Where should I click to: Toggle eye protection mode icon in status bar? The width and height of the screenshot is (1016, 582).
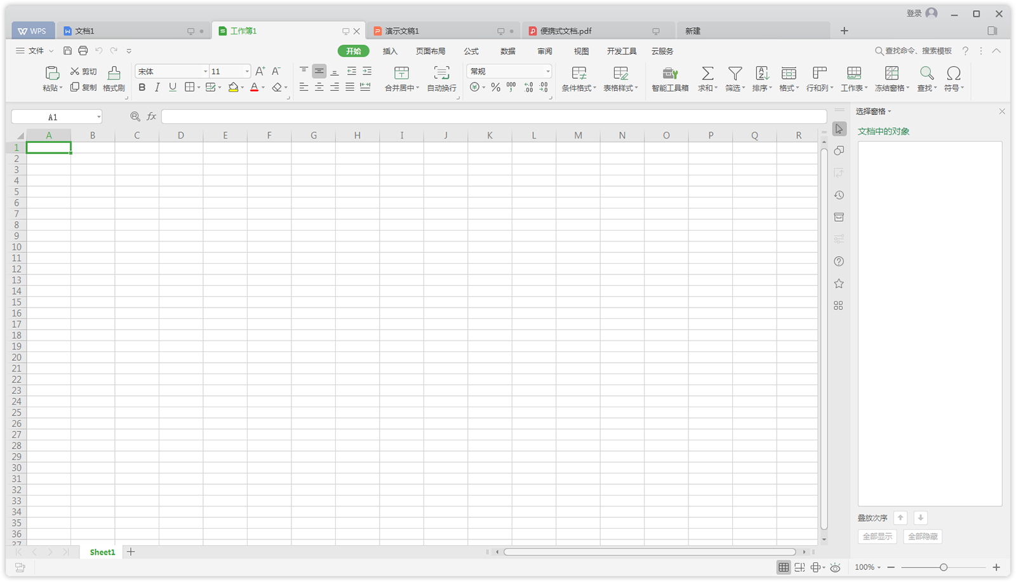[x=835, y=567]
